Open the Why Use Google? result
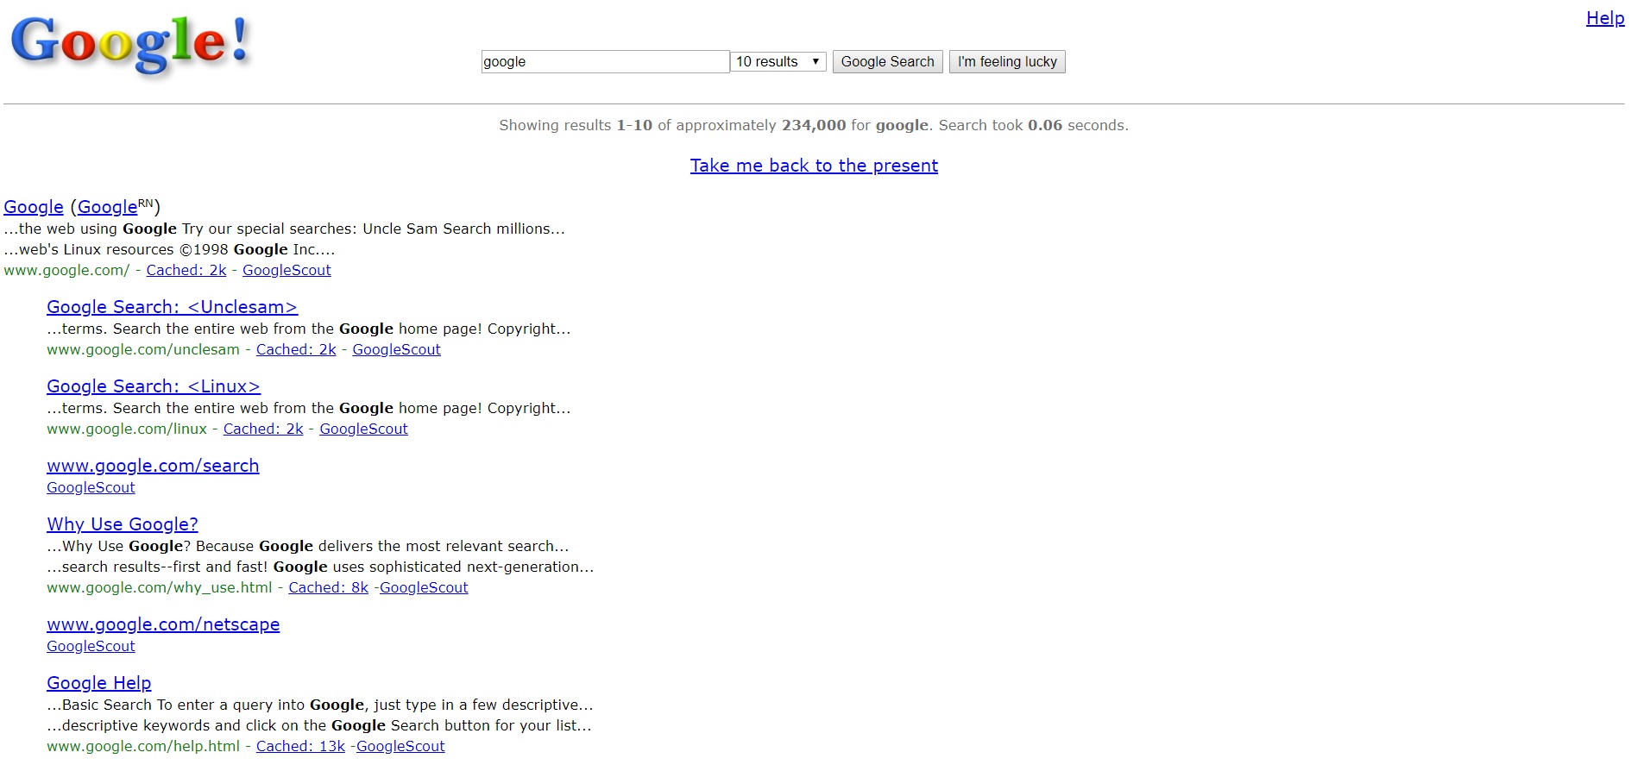This screenshot has width=1631, height=771. [123, 524]
